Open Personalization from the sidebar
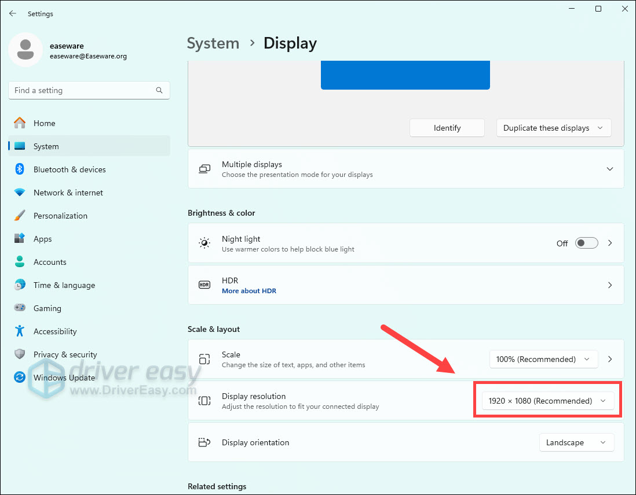 coord(60,216)
